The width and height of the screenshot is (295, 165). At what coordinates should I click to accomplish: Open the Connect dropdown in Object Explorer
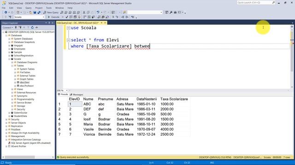click(7, 27)
